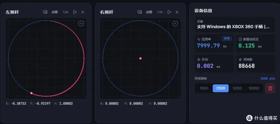Click dashed circle target icon in 左摇杆 chart
The width and height of the screenshot is (280, 124).
click(x=81, y=24)
